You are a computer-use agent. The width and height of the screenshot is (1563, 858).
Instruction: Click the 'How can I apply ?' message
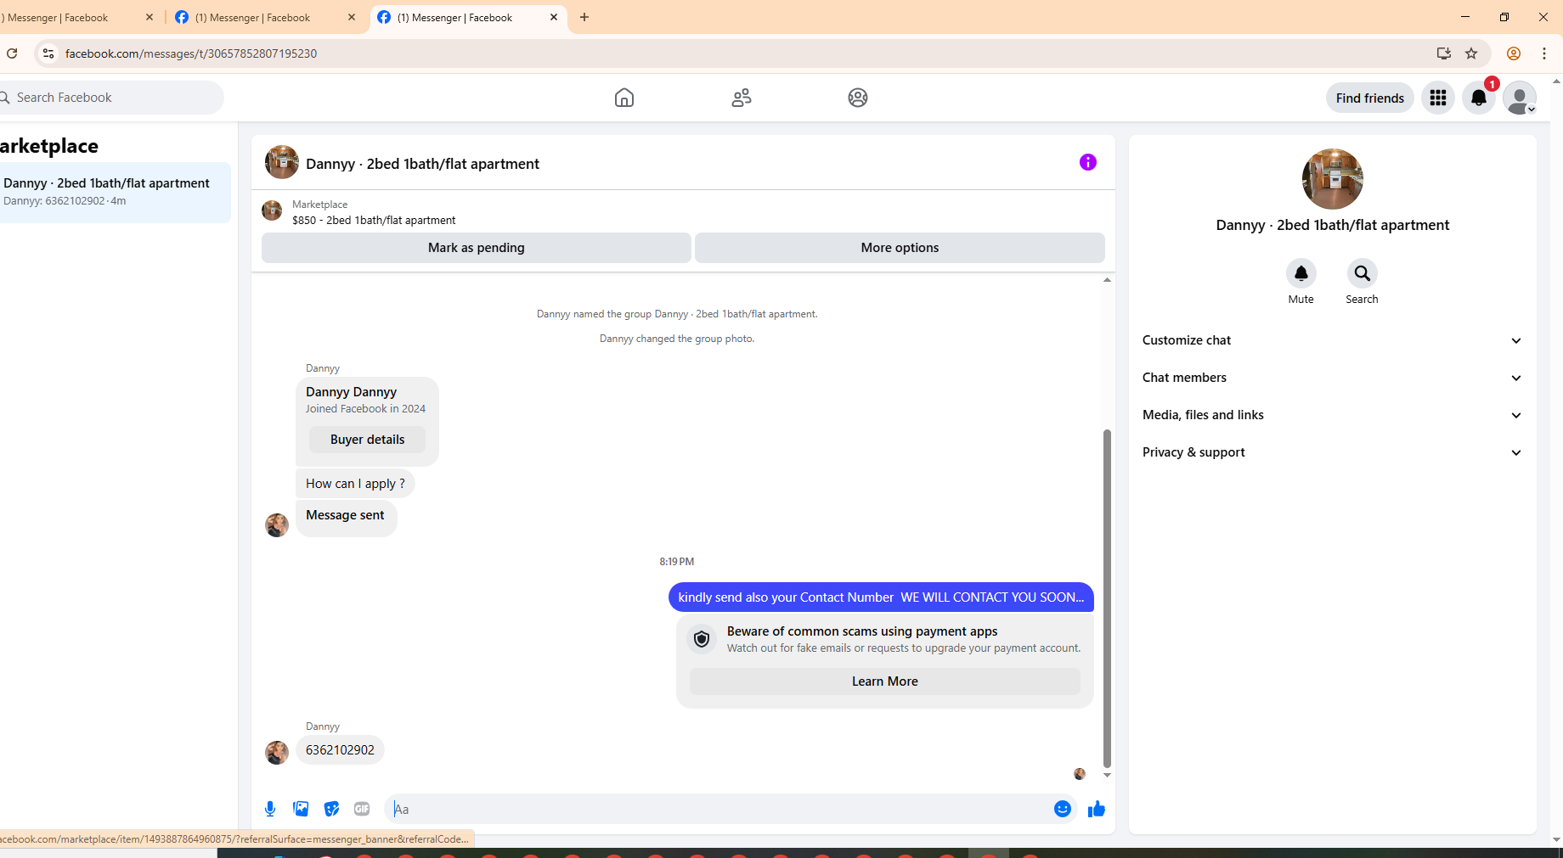coord(355,484)
